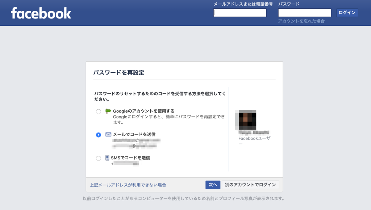
Task: Click the facebook logo
Action: point(41,13)
